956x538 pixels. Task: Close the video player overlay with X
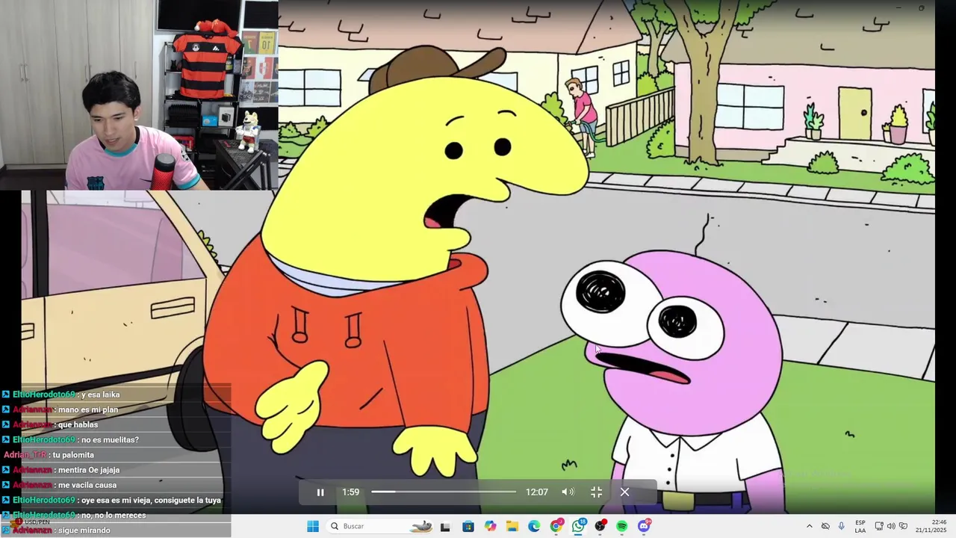[624, 492]
